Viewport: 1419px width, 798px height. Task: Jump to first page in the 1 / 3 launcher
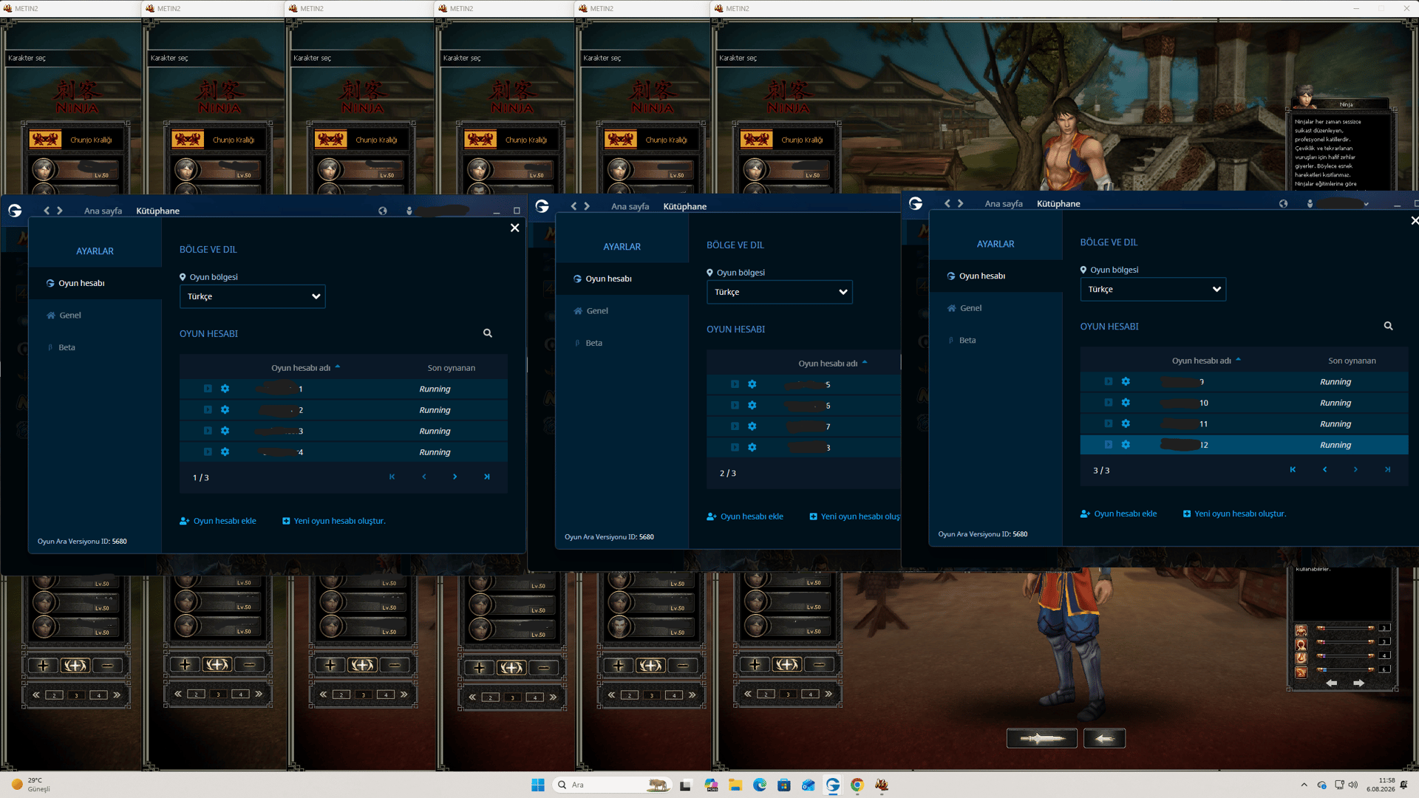tap(392, 477)
